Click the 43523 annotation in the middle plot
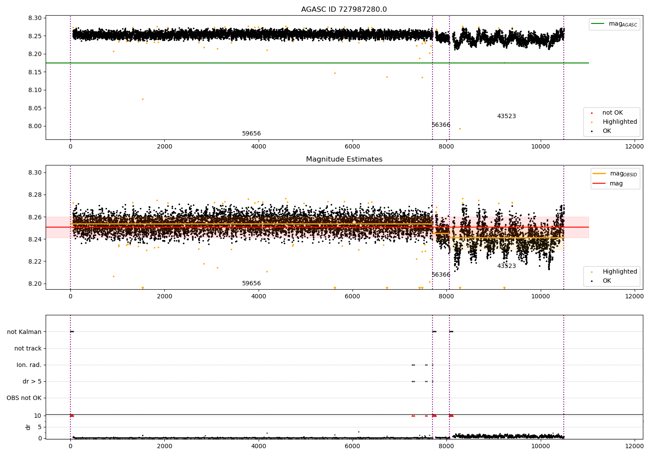 (x=506, y=266)
